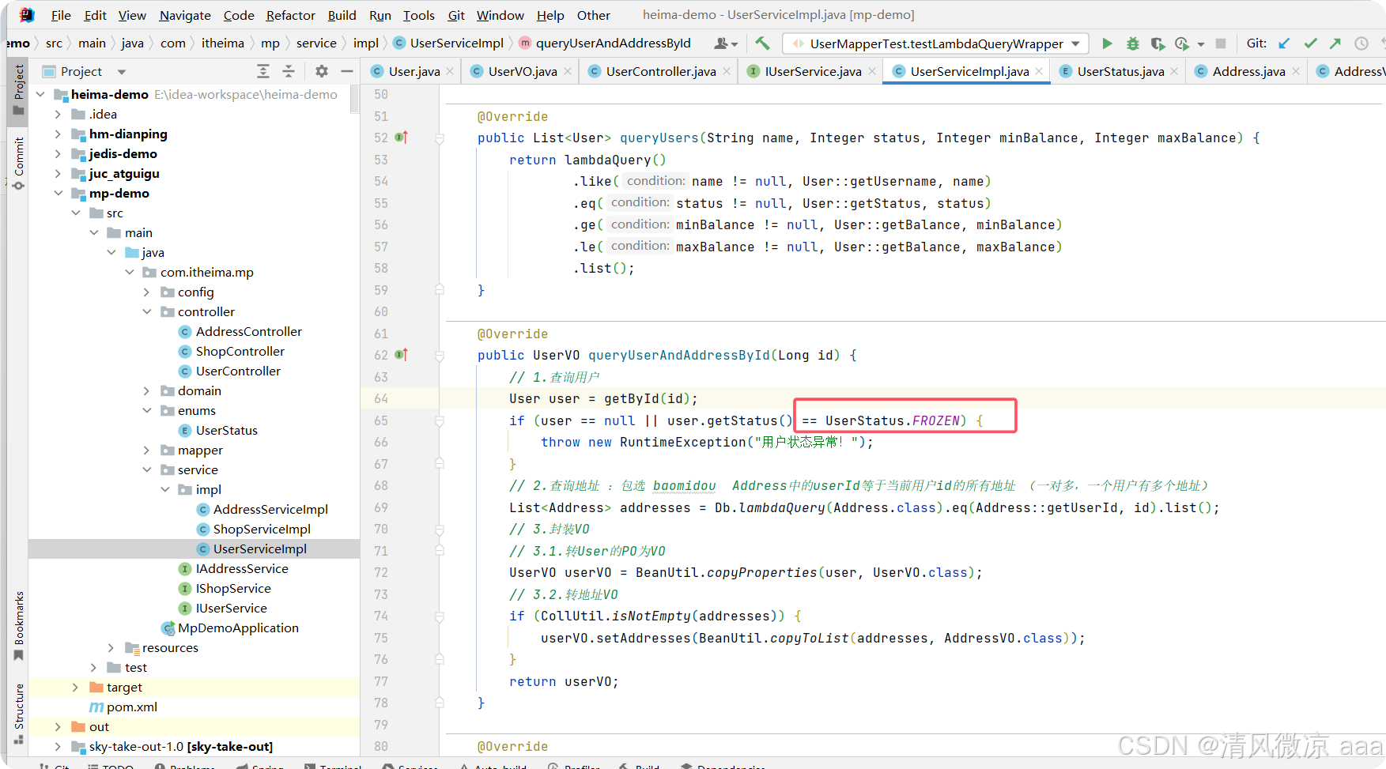Click collapse all icon in Project panel
The image size is (1386, 769).
[x=289, y=71]
